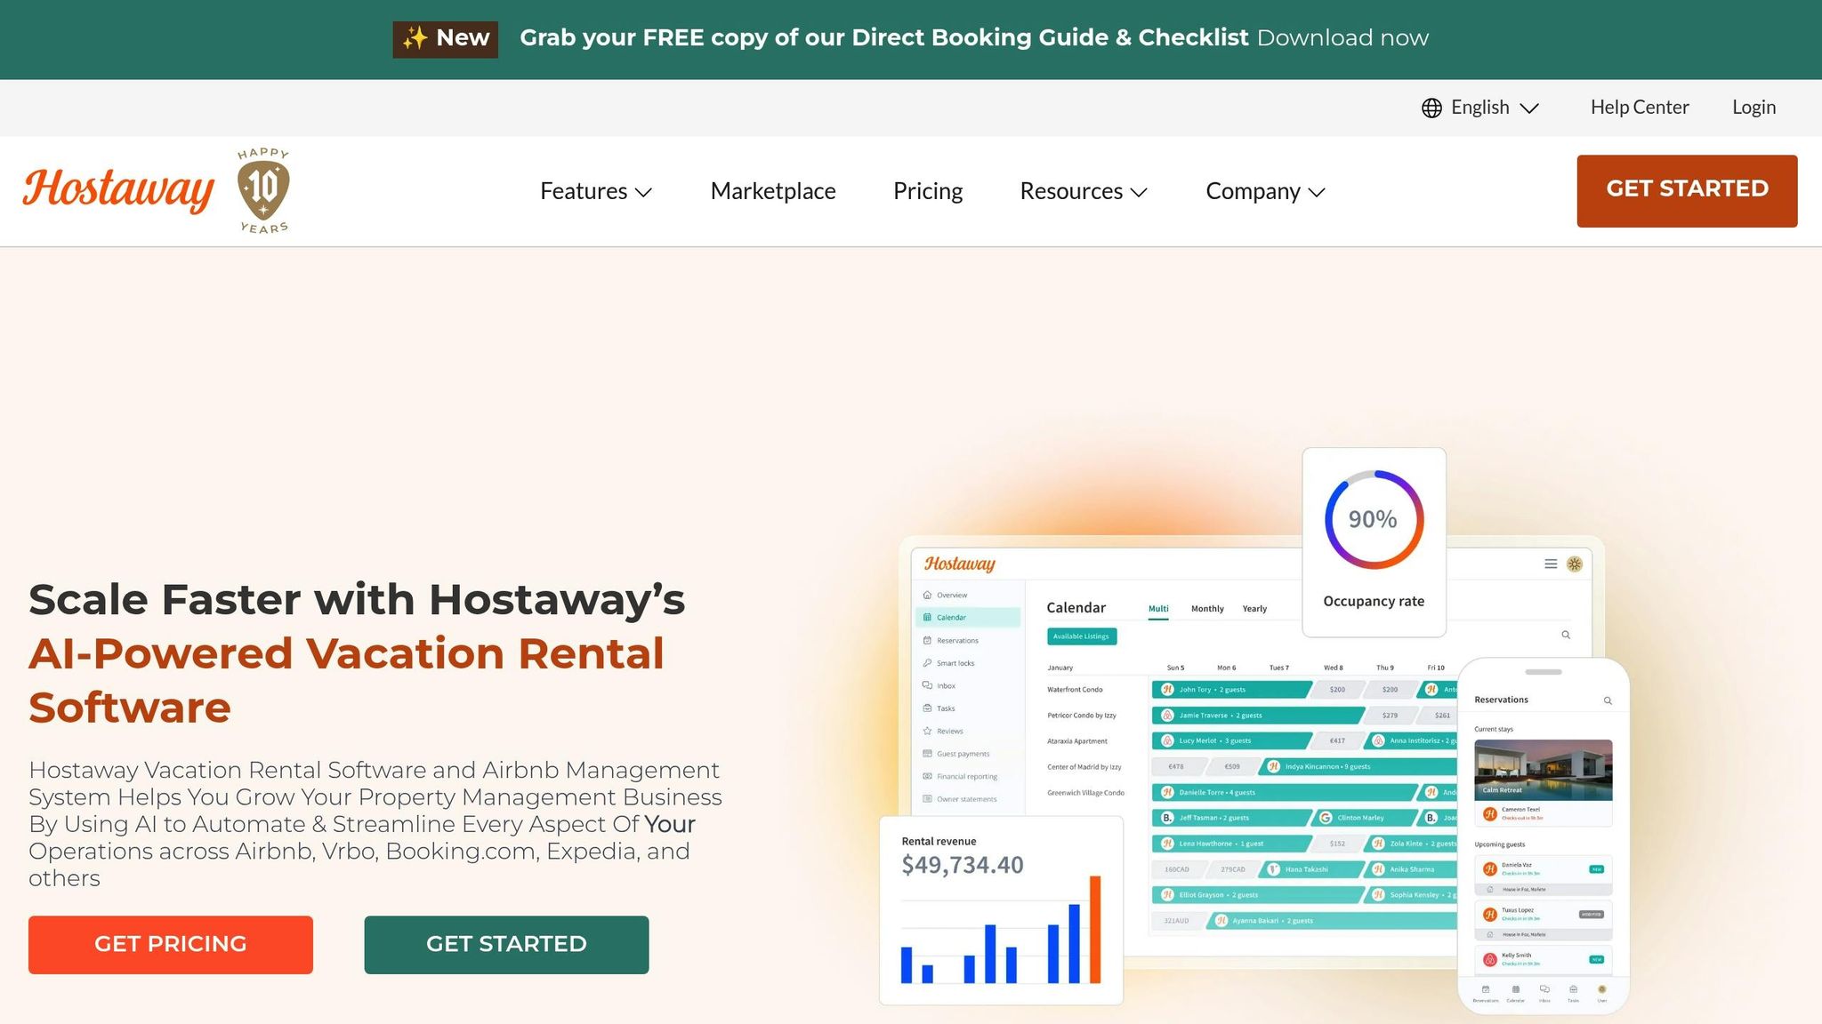The width and height of the screenshot is (1822, 1024).
Task: Click the hamburger menu icon in dashboard preview
Action: pyautogui.click(x=1551, y=564)
